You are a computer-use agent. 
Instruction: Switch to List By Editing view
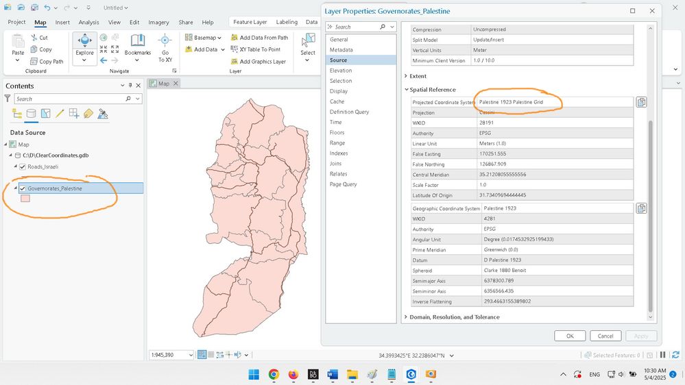[60, 114]
